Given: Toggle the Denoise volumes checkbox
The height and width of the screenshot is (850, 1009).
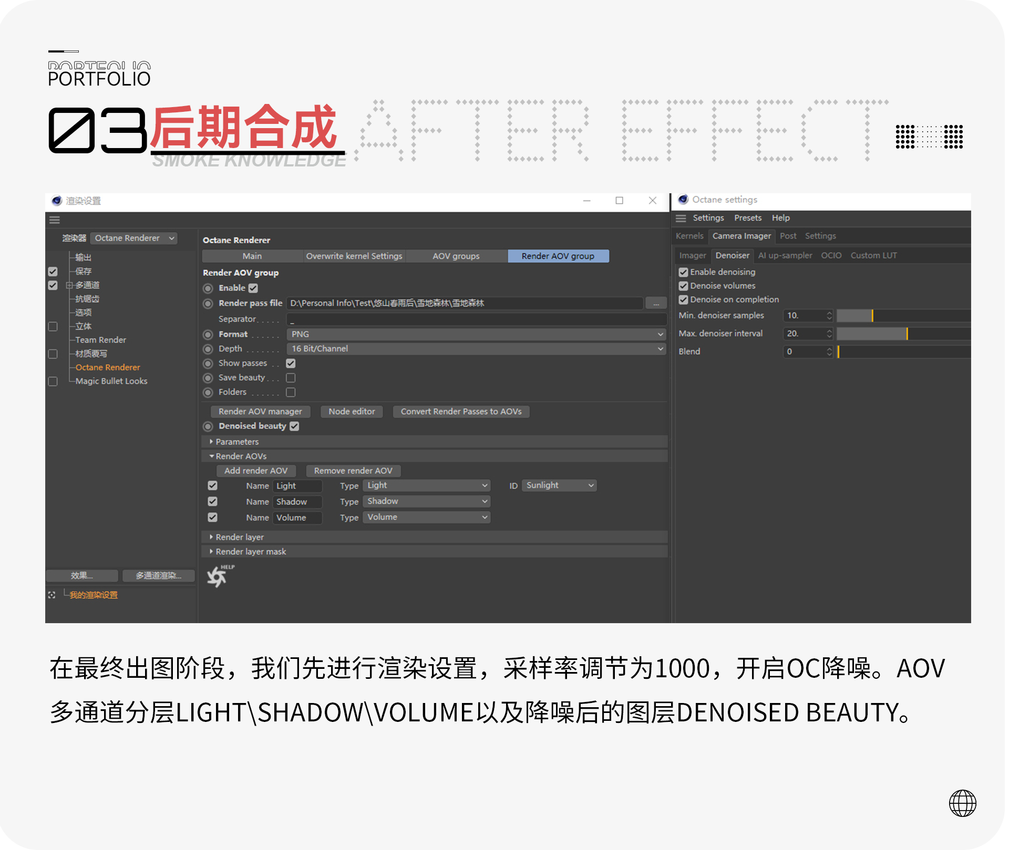Looking at the screenshot, I should [683, 286].
